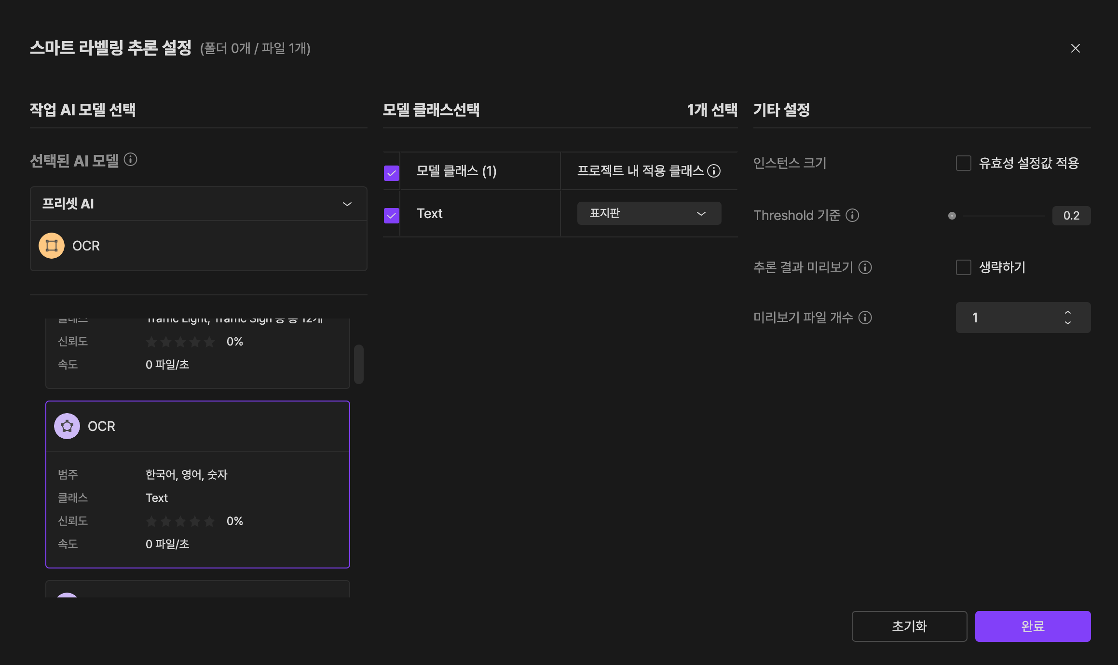Screen dimensions: 1118x665
Task: Click the 1개 선택 count text
Action: 712,110
